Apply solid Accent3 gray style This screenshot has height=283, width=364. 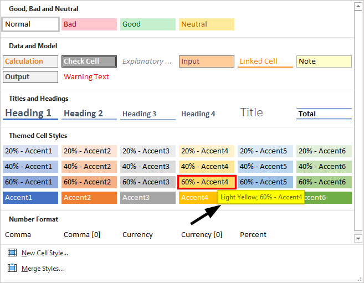click(x=148, y=198)
